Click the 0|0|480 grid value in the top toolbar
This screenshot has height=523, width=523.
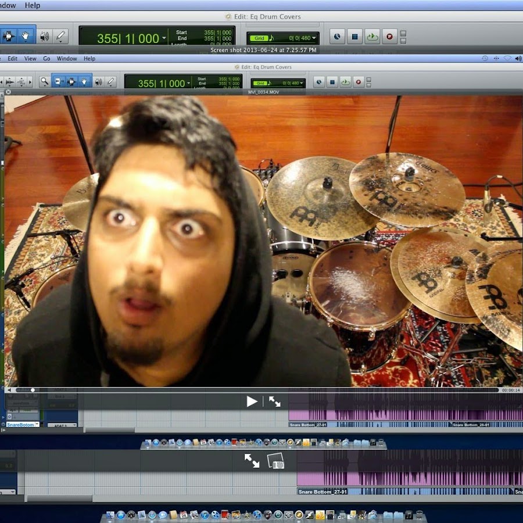pyautogui.click(x=300, y=38)
